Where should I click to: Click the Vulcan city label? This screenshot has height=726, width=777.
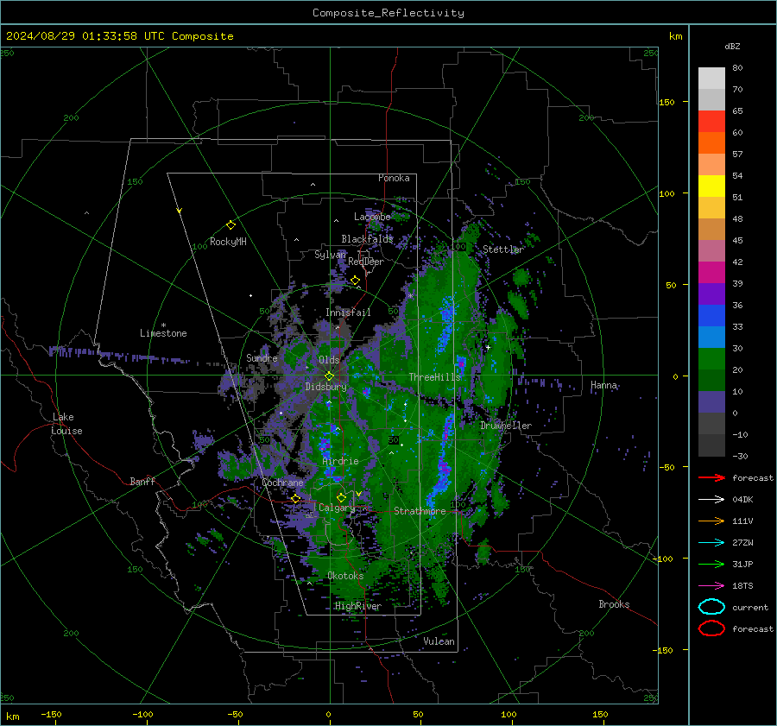tap(439, 641)
